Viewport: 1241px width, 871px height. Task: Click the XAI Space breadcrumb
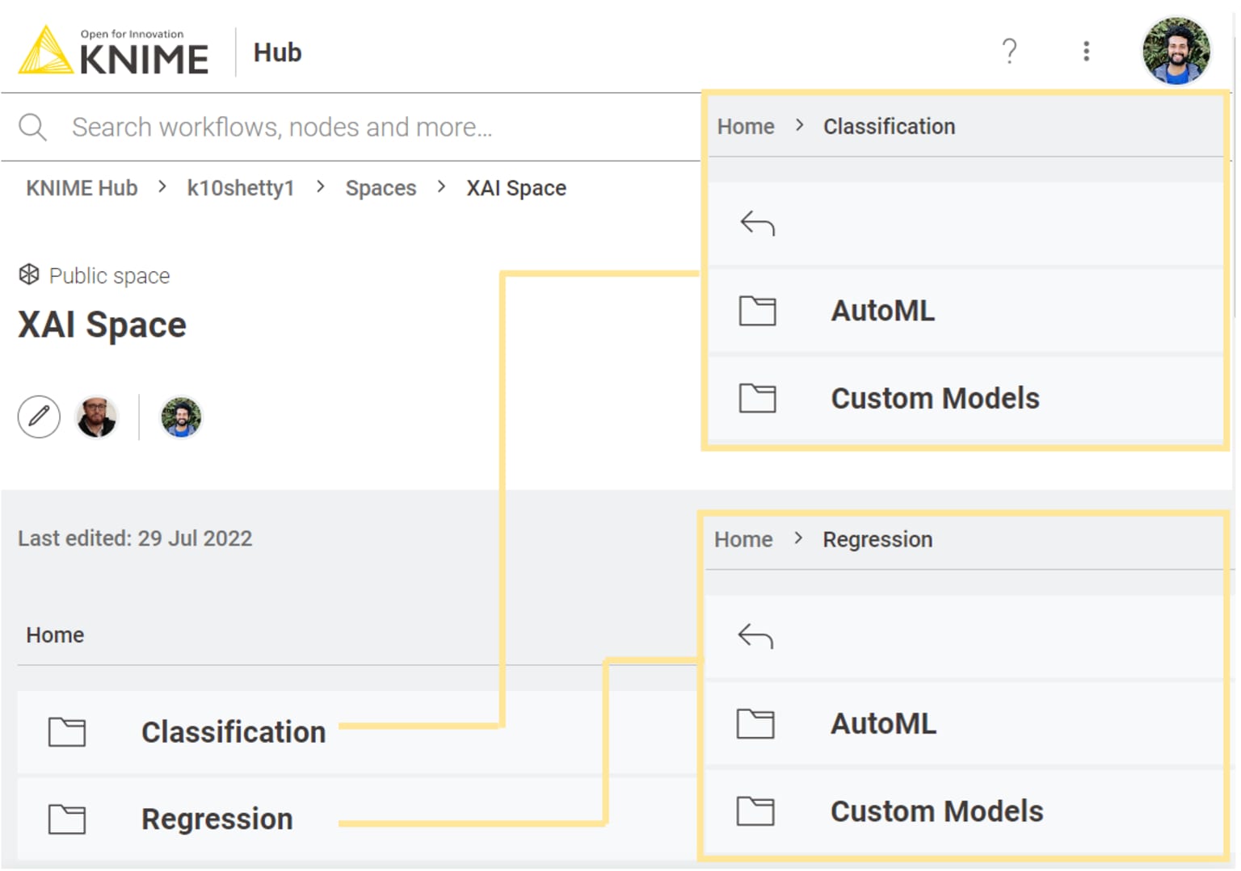coord(516,188)
